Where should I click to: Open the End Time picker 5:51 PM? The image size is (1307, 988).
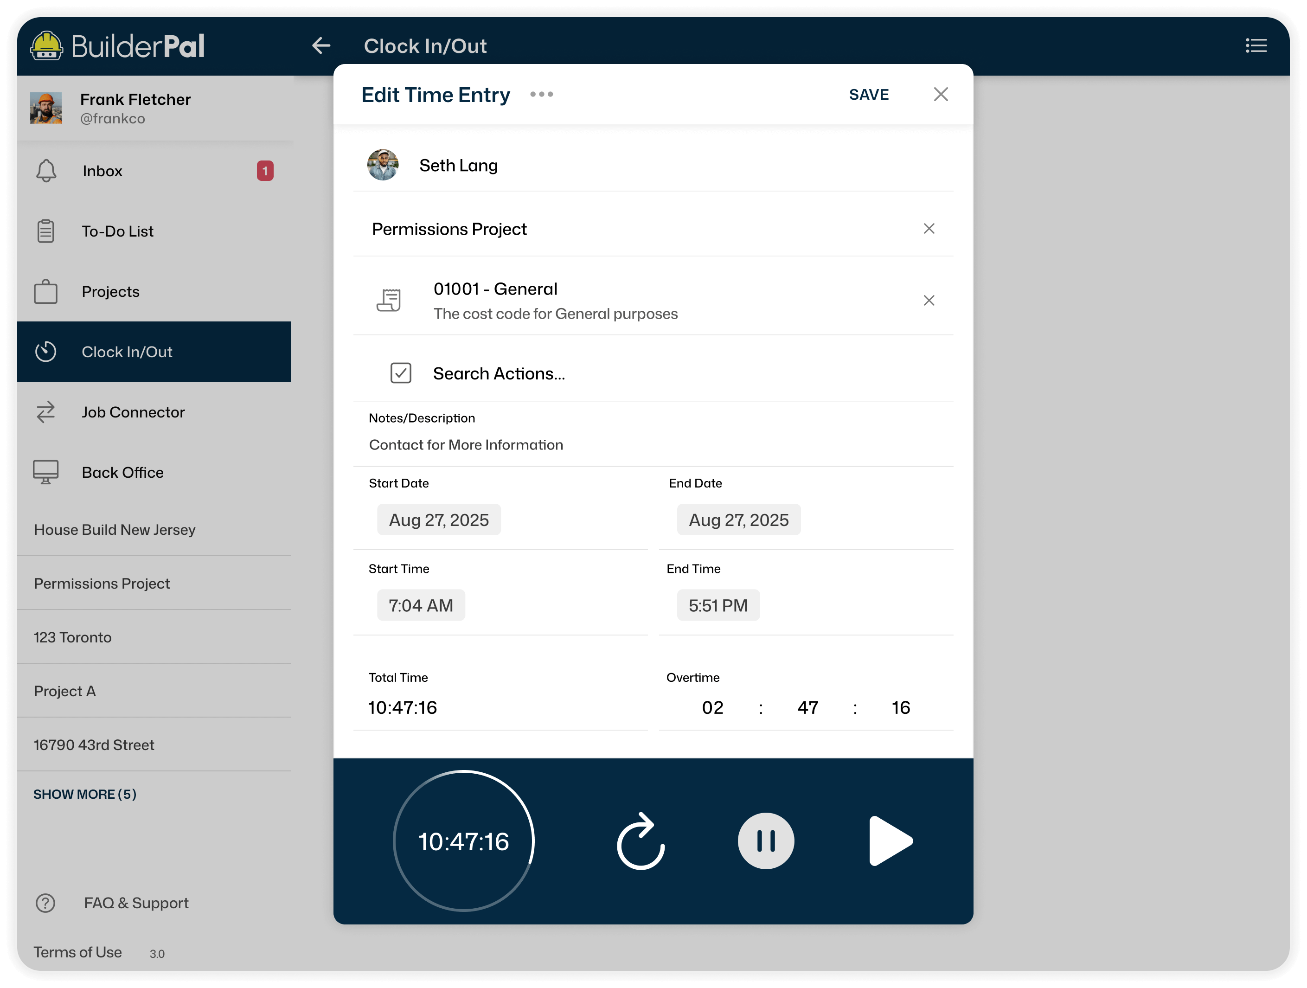point(718,606)
